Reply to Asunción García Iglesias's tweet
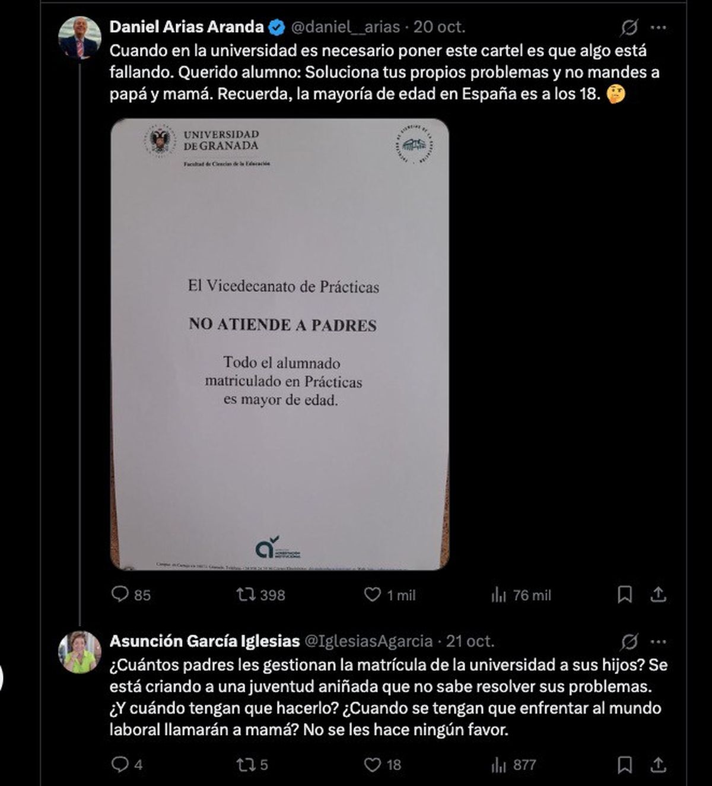 127,765
